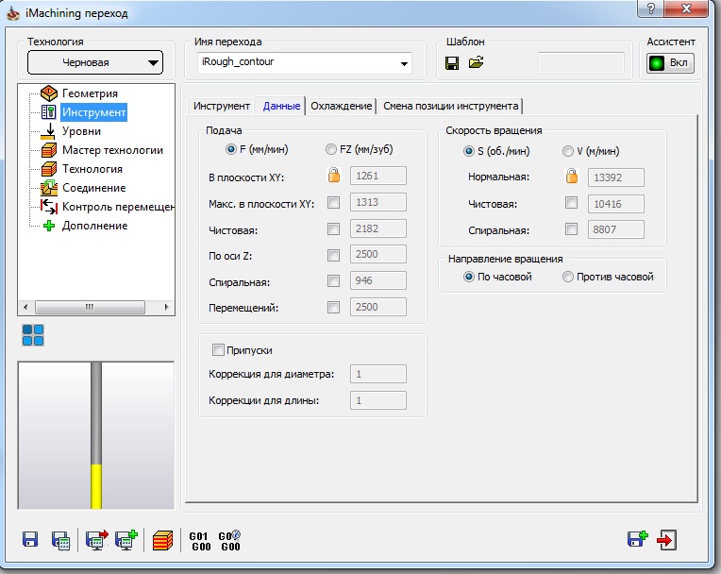This screenshot has height=574, width=721.
Task: Switch to the Охлаждение tab
Action: pyautogui.click(x=342, y=107)
